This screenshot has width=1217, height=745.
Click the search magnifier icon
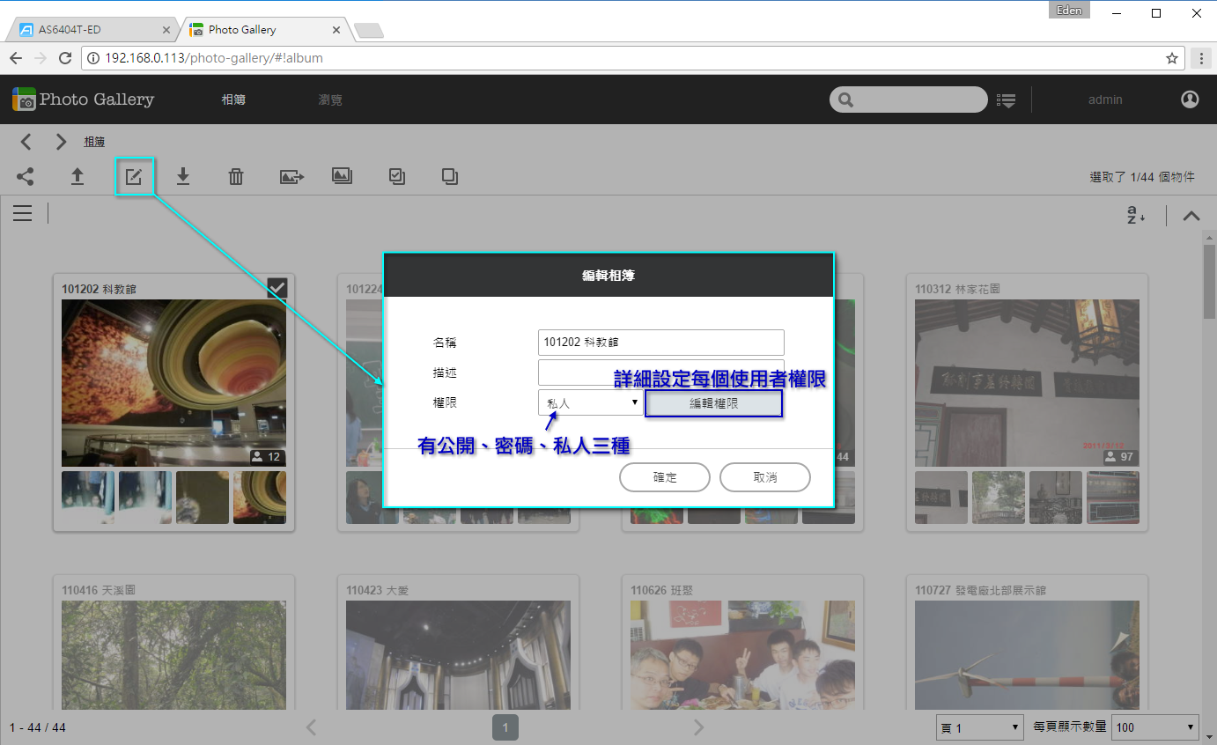846,100
